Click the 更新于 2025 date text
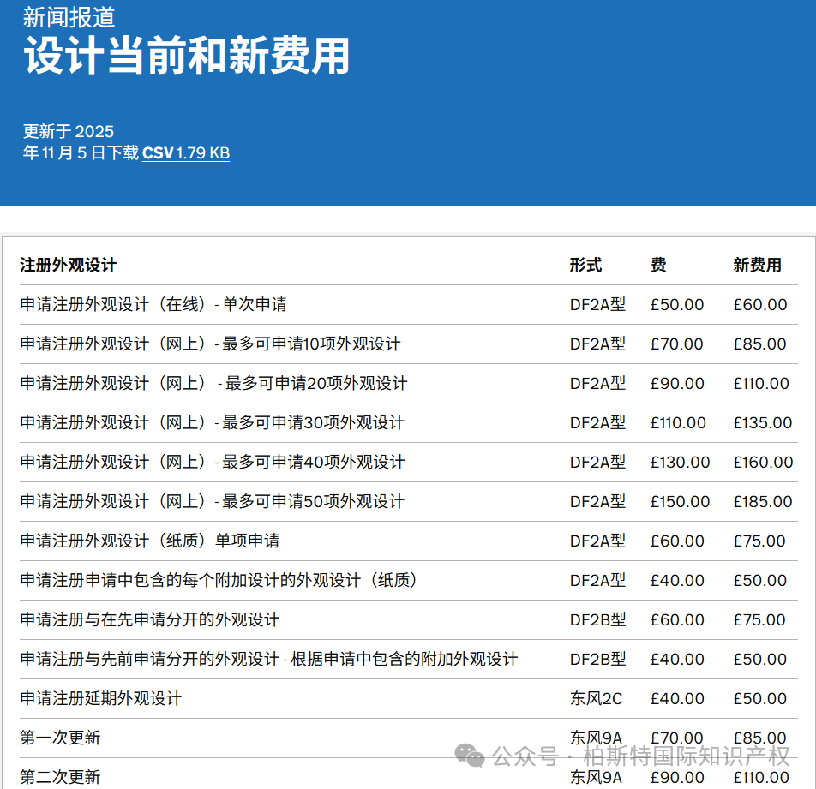This screenshot has height=789, width=816. point(66,132)
